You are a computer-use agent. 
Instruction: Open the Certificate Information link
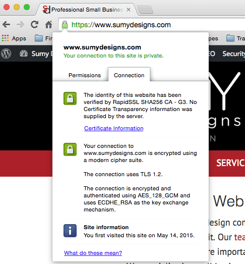(x=113, y=128)
